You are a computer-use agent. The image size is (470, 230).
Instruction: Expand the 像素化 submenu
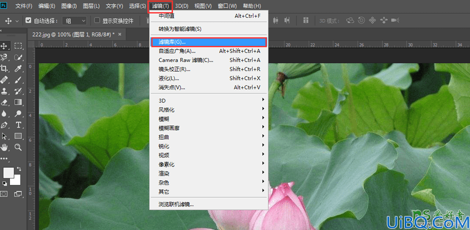coord(208,164)
